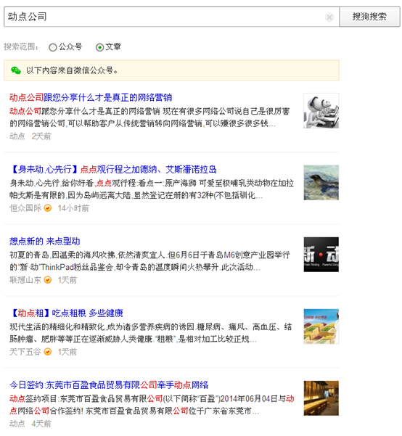This screenshot has width=402, height=436.
Task: Open the 想点新的 来点型动 article
Action: pyautogui.click(x=45, y=241)
